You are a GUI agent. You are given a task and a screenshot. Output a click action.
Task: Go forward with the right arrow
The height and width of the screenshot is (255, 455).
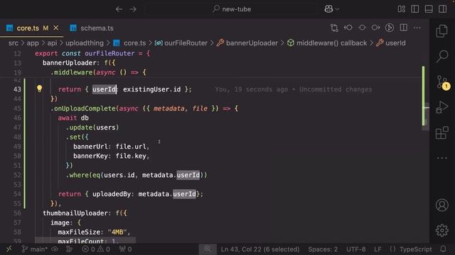tap(133, 9)
